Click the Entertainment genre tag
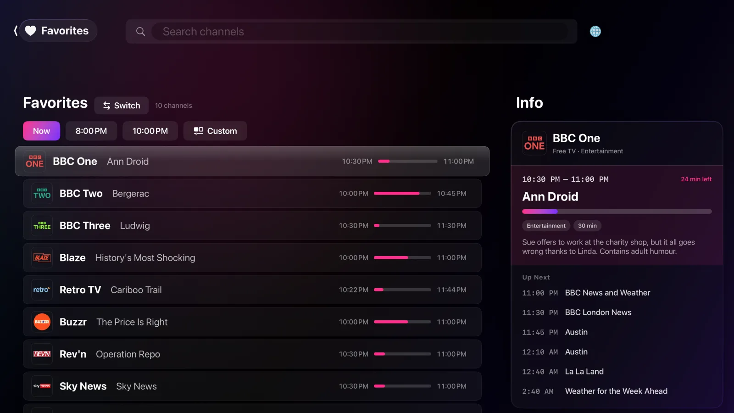 point(546,226)
